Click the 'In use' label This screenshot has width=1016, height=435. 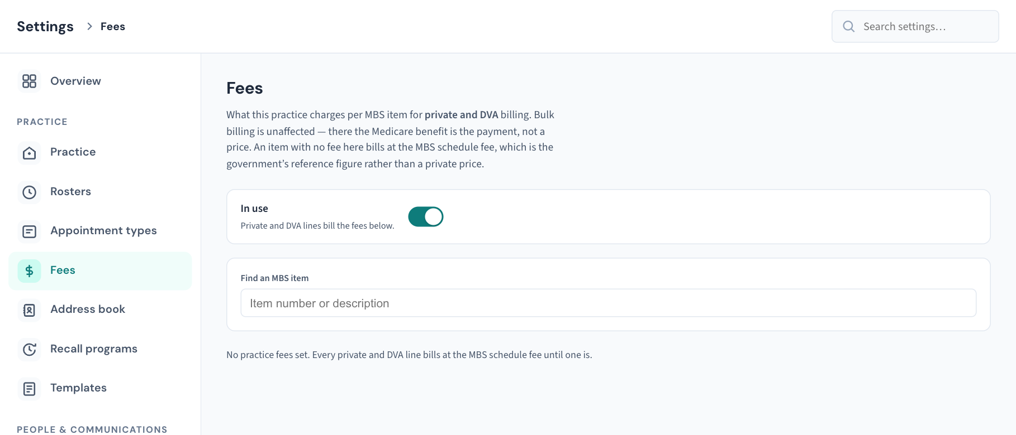click(x=254, y=209)
